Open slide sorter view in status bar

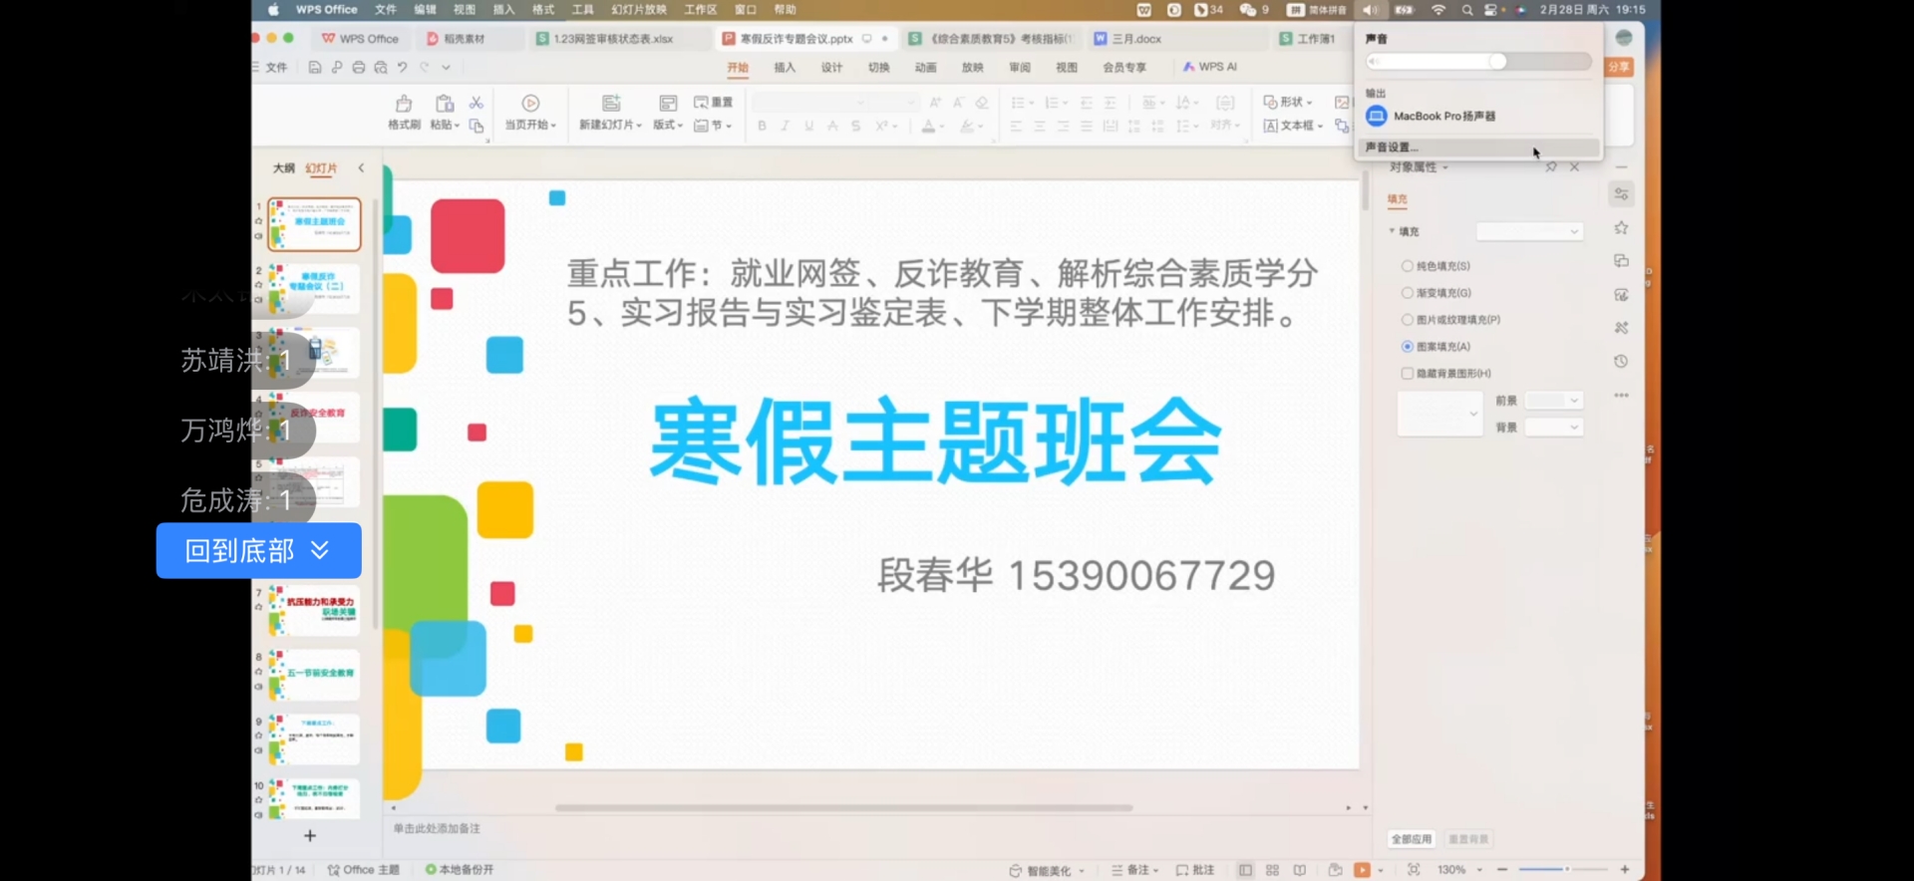1272,870
